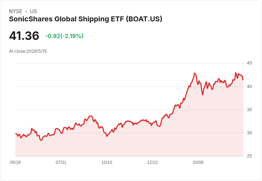Select the 07/31 date on x-axis
The height and width of the screenshot is (181, 262).
coord(61,162)
